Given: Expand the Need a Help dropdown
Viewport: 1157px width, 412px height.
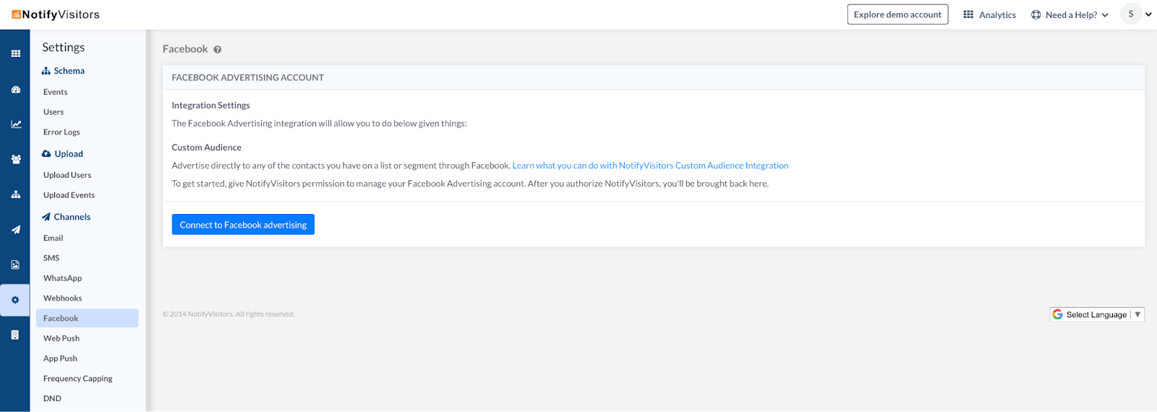Looking at the screenshot, I should click(1070, 14).
